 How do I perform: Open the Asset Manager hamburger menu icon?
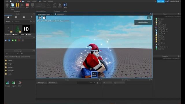7,53
